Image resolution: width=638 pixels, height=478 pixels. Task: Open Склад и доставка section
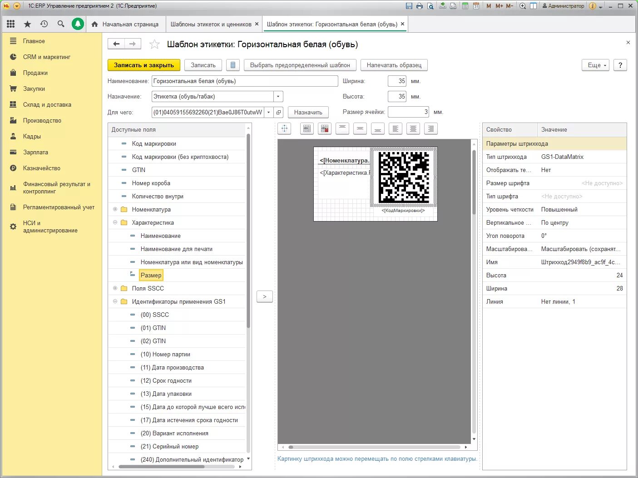tap(47, 104)
